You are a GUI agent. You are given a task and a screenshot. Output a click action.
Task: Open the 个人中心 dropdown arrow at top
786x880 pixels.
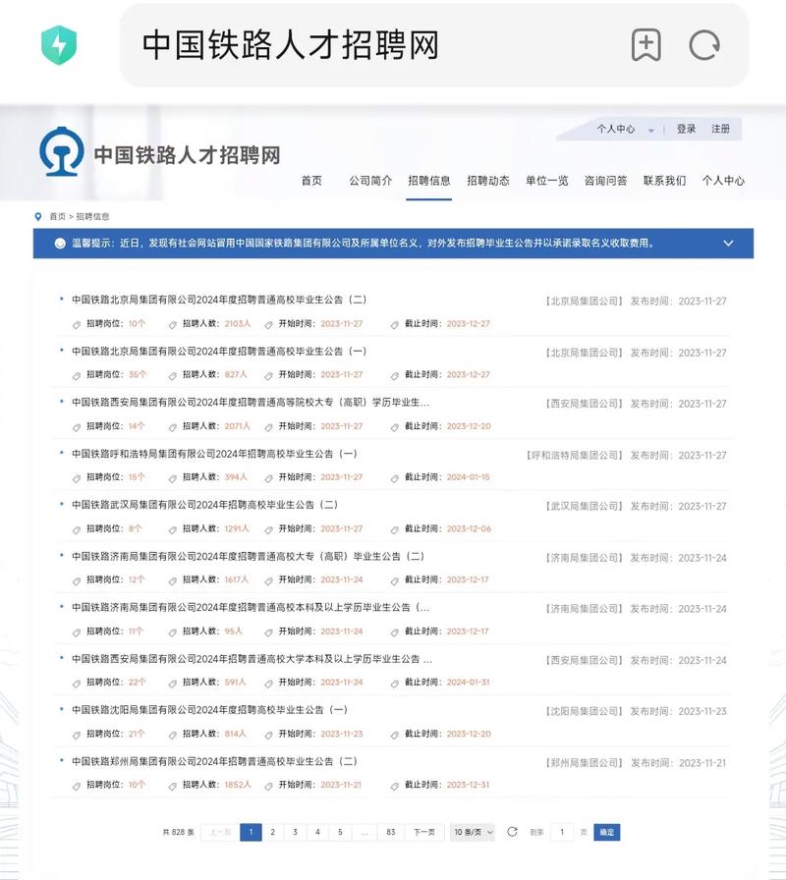click(x=650, y=131)
